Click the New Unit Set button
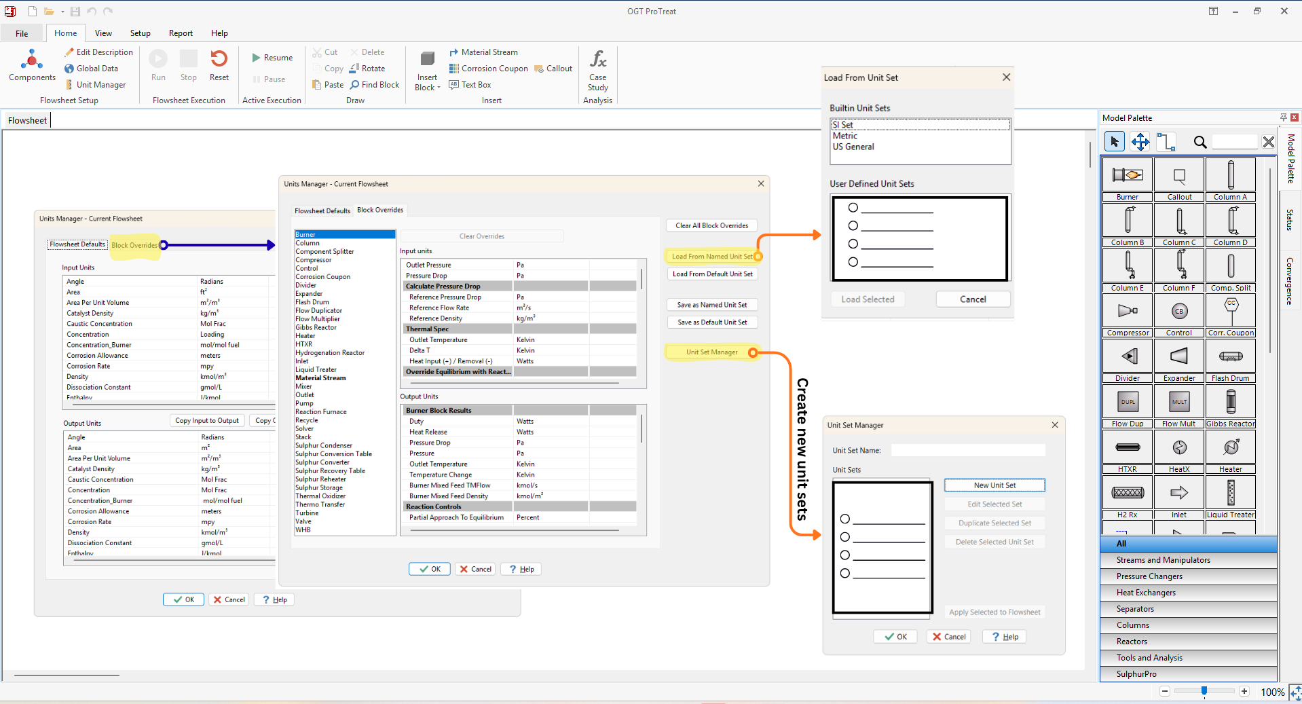The image size is (1302, 704). pyautogui.click(x=994, y=485)
